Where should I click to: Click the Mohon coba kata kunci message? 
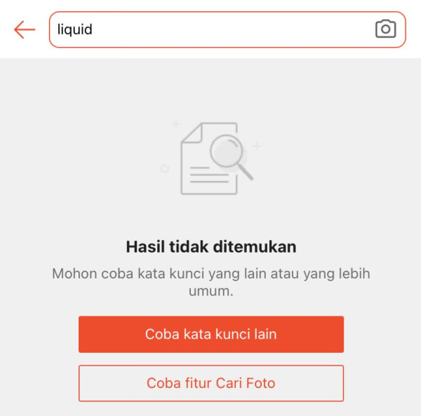click(x=211, y=282)
